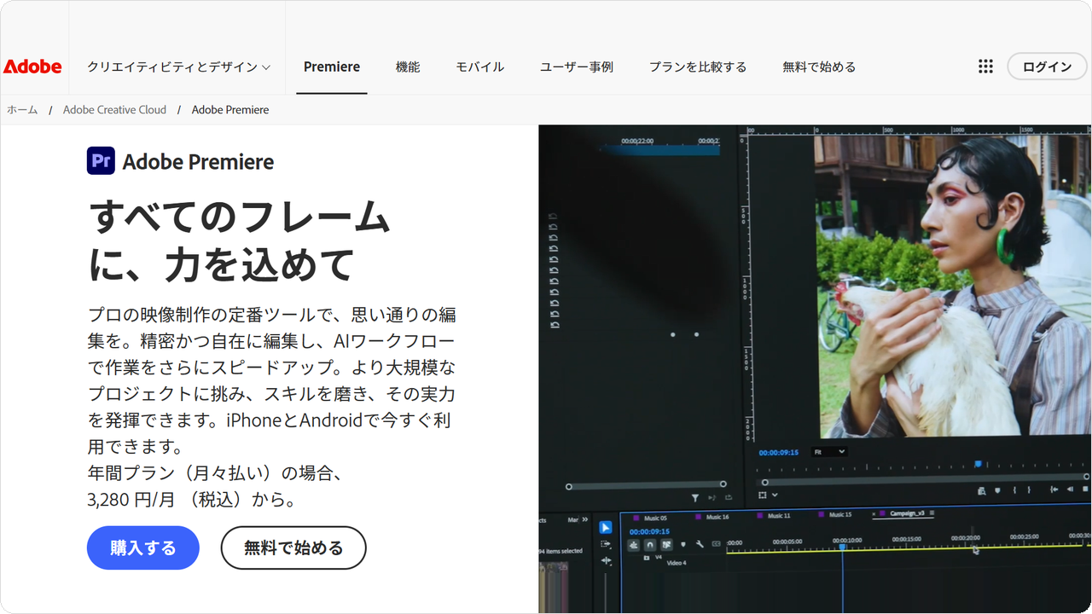Open the timeline wrench display settings

[x=700, y=544]
